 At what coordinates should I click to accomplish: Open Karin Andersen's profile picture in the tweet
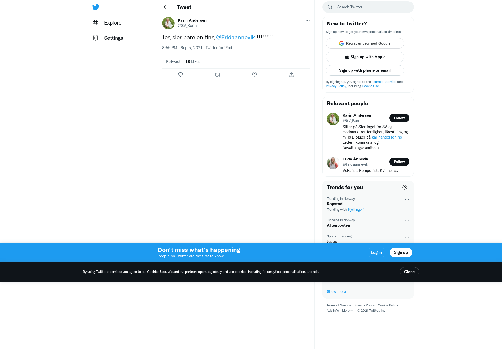click(x=168, y=23)
